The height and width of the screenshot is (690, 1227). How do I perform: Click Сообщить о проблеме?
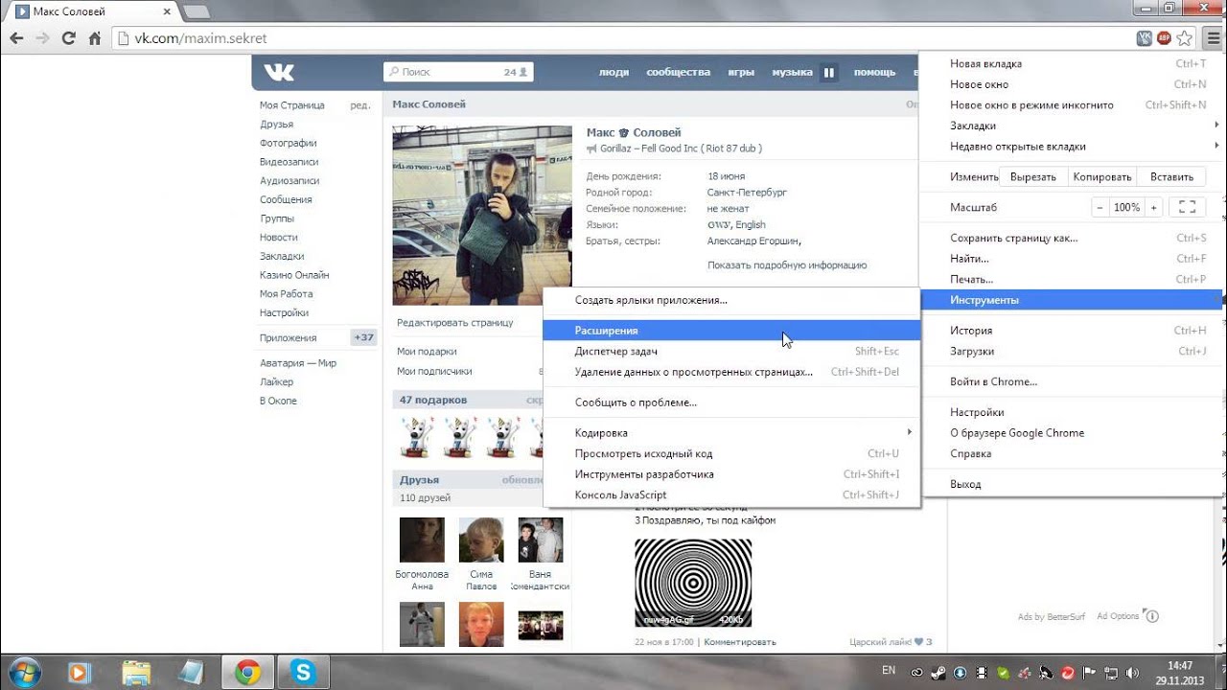click(x=731, y=402)
